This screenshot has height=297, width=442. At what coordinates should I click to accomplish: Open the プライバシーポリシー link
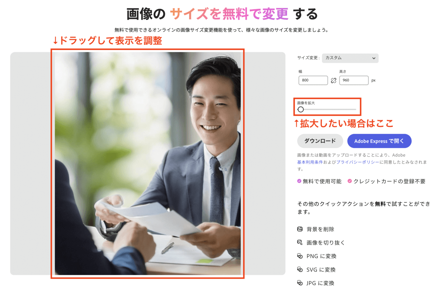coord(358,162)
